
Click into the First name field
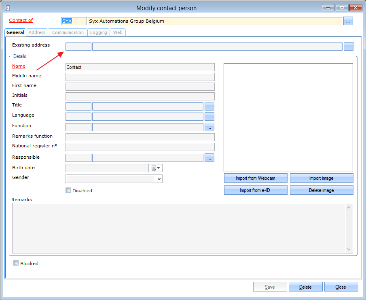click(140, 87)
